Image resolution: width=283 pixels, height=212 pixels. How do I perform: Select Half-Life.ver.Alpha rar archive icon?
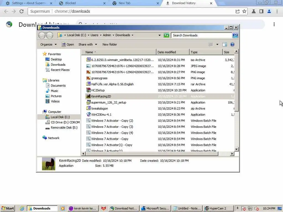tap(88, 84)
